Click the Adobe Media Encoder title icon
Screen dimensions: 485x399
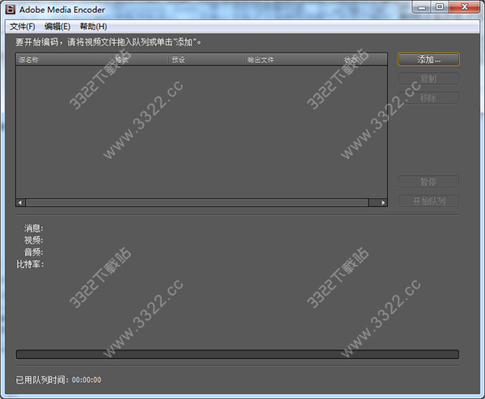point(11,10)
